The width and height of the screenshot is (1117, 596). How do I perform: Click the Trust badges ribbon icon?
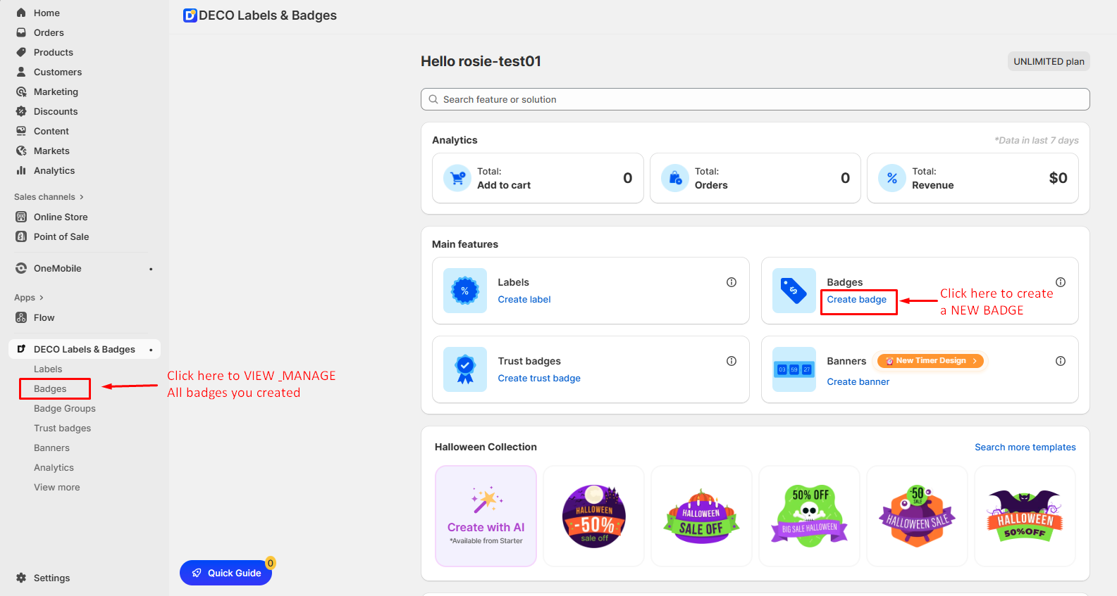click(464, 369)
